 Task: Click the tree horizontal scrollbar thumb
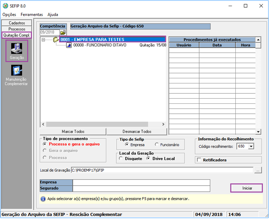coord(97,124)
